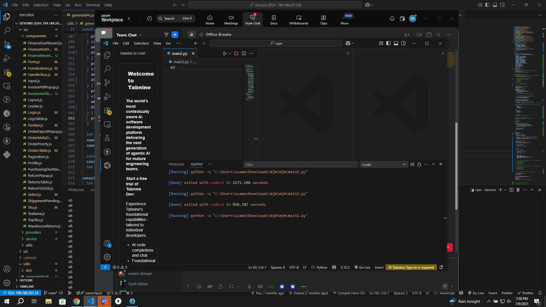Screen dimensions: 546x307
Task: Select the main2.py editor tab
Action: pyautogui.click(x=180, y=53)
